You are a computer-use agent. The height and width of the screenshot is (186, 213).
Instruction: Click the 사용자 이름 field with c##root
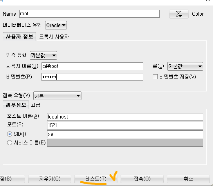tap(92, 66)
